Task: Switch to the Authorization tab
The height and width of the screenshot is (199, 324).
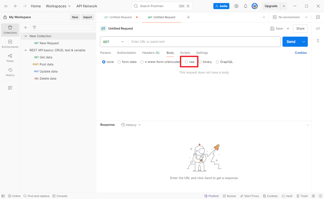Action: [127, 53]
